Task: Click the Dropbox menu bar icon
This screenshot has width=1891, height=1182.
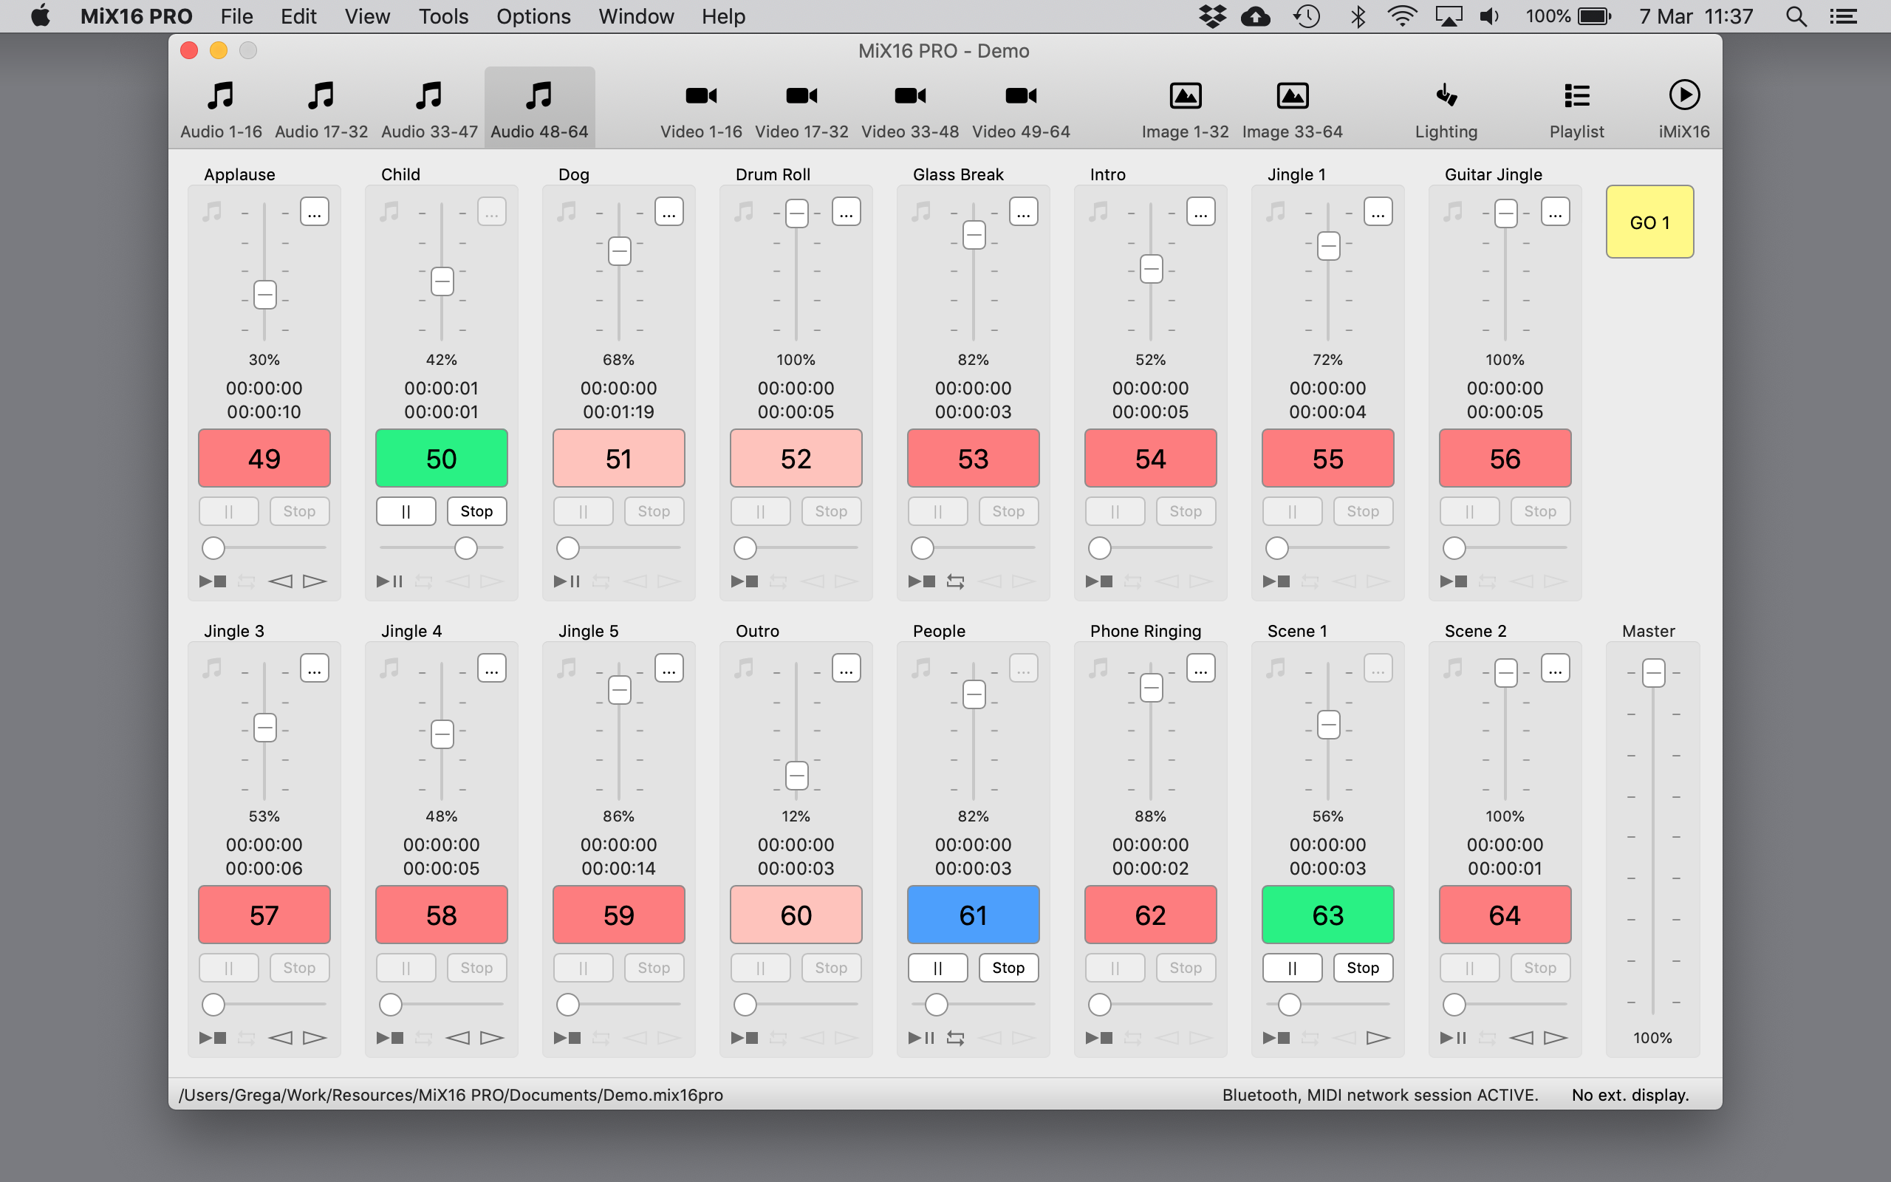Action: click(x=1212, y=16)
